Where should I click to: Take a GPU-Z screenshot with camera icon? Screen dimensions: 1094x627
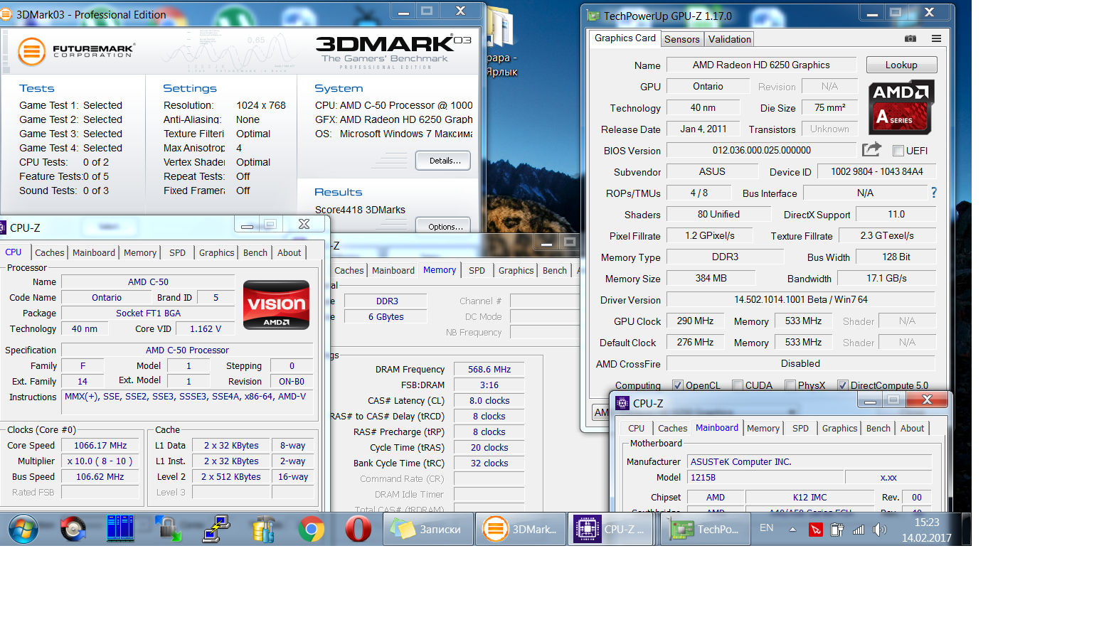(910, 38)
